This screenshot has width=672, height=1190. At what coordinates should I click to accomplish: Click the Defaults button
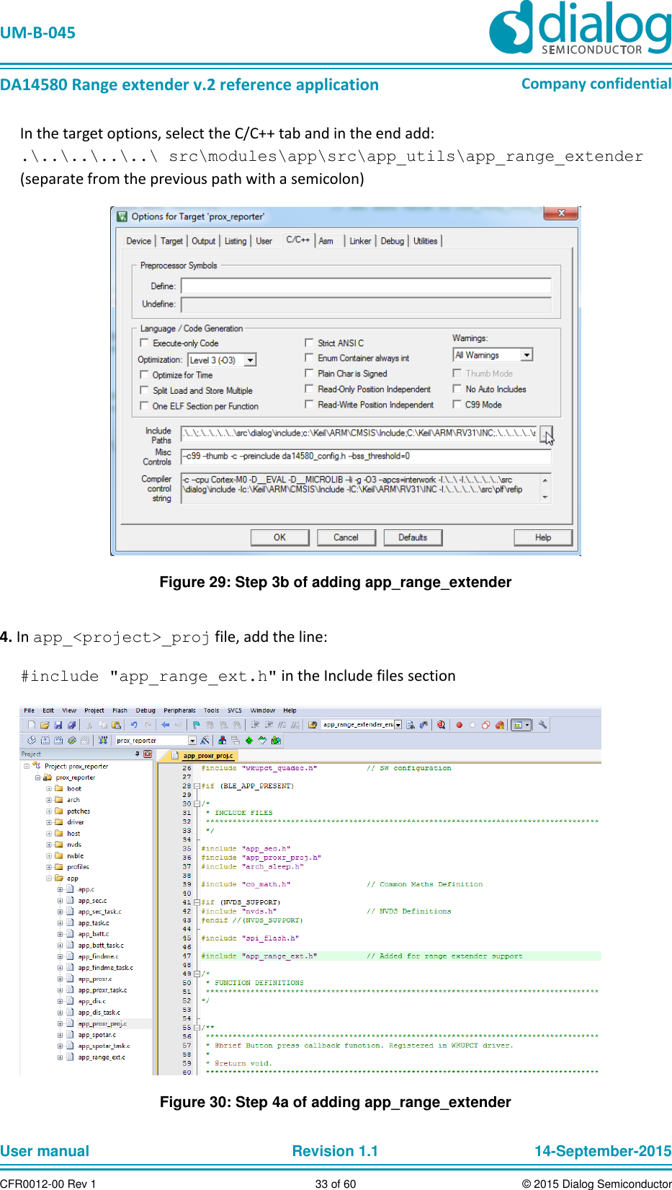coord(413,537)
